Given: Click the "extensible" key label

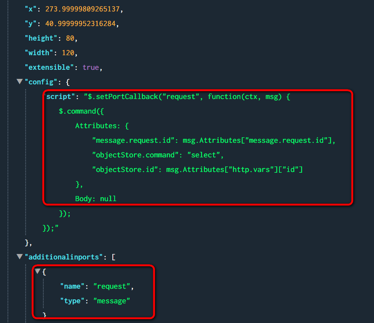Looking at the screenshot, I should (x=49, y=67).
